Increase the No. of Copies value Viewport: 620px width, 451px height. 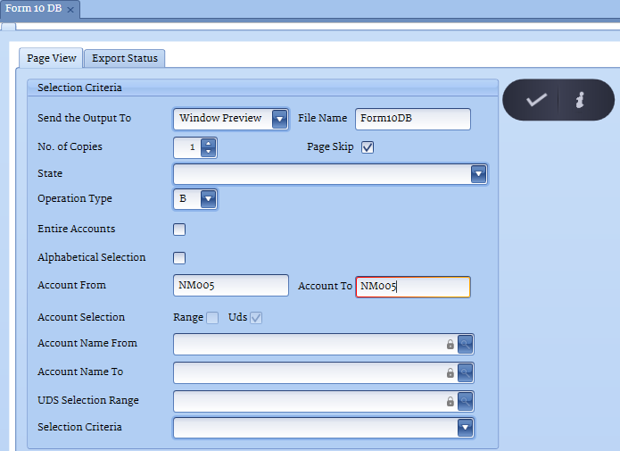[x=209, y=143]
